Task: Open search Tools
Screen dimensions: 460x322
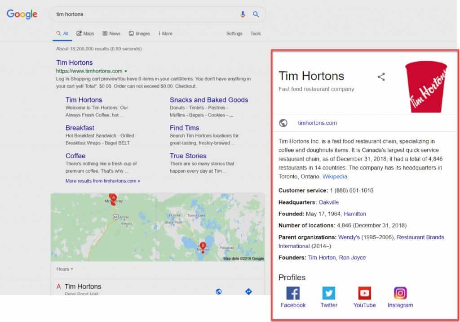Action: point(256,33)
